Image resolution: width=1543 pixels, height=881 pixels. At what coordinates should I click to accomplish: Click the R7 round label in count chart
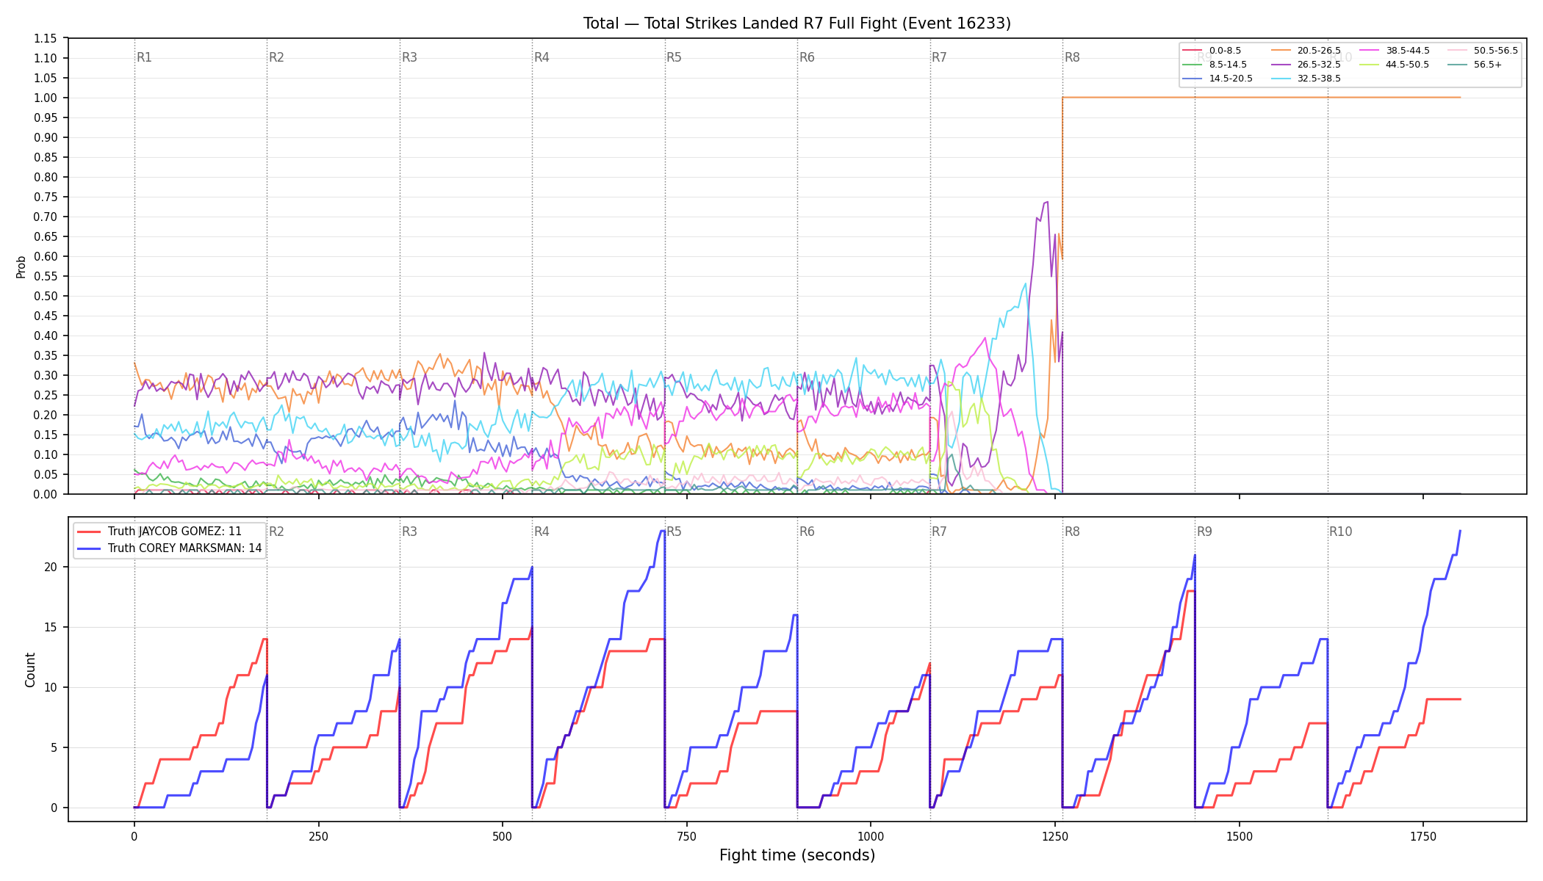tap(939, 532)
